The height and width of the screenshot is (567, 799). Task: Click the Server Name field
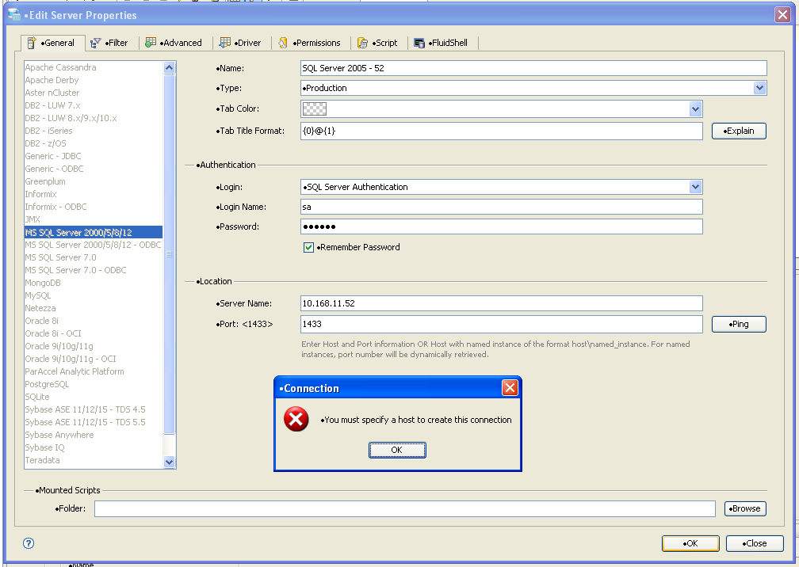point(502,303)
